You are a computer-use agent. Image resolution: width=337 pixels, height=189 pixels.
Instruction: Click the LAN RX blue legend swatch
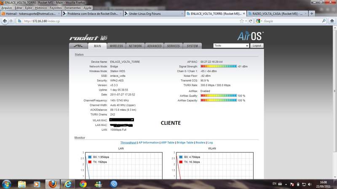pos(90,157)
